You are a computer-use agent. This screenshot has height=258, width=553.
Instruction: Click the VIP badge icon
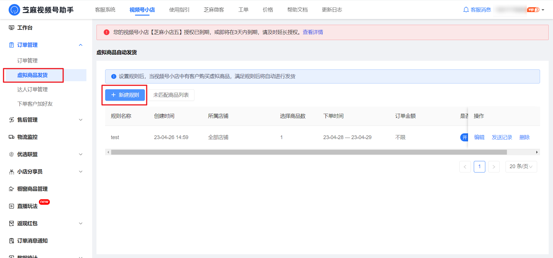pos(533,10)
